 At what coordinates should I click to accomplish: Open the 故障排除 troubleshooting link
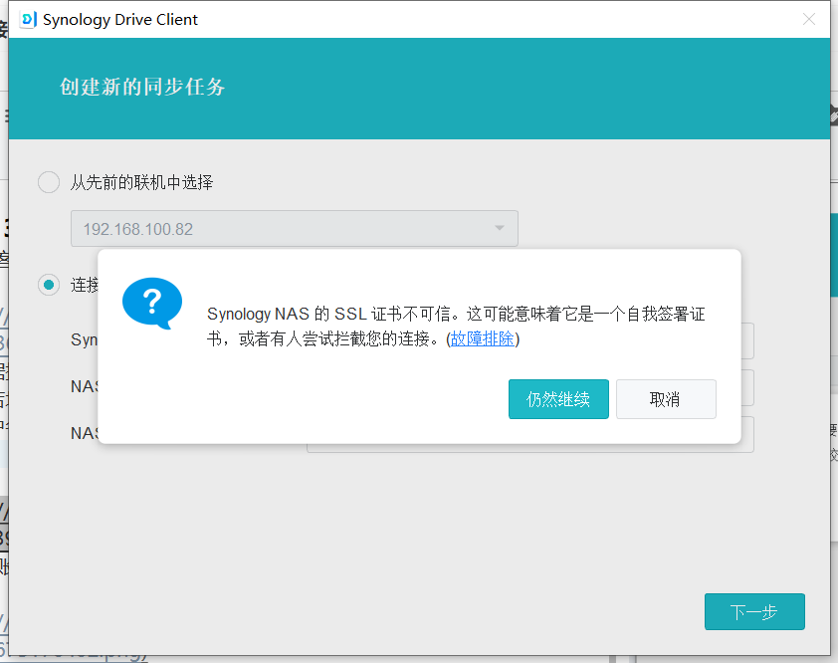[x=482, y=338]
